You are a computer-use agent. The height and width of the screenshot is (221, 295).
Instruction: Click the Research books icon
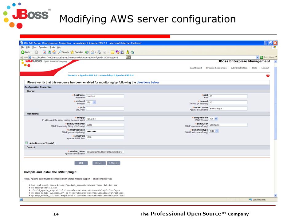pyautogui.click(x=122, y=52)
